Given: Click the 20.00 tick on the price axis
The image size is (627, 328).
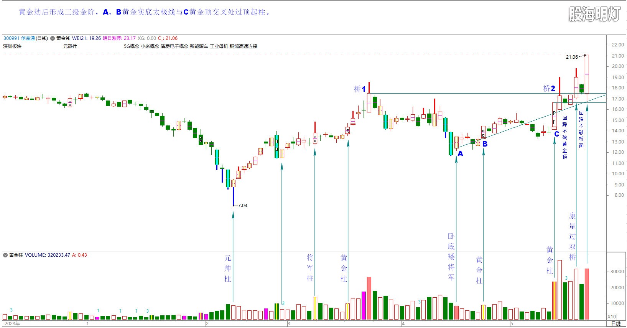Looking at the screenshot, I should 618,66.
